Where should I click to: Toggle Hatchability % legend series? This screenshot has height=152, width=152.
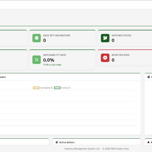coord(43,88)
